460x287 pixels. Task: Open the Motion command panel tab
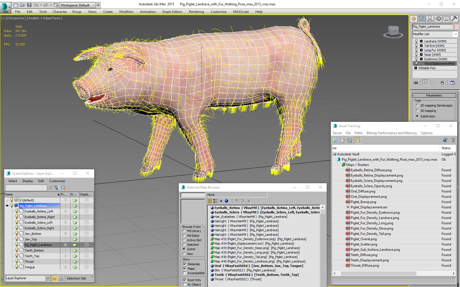(x=438, y=19)
